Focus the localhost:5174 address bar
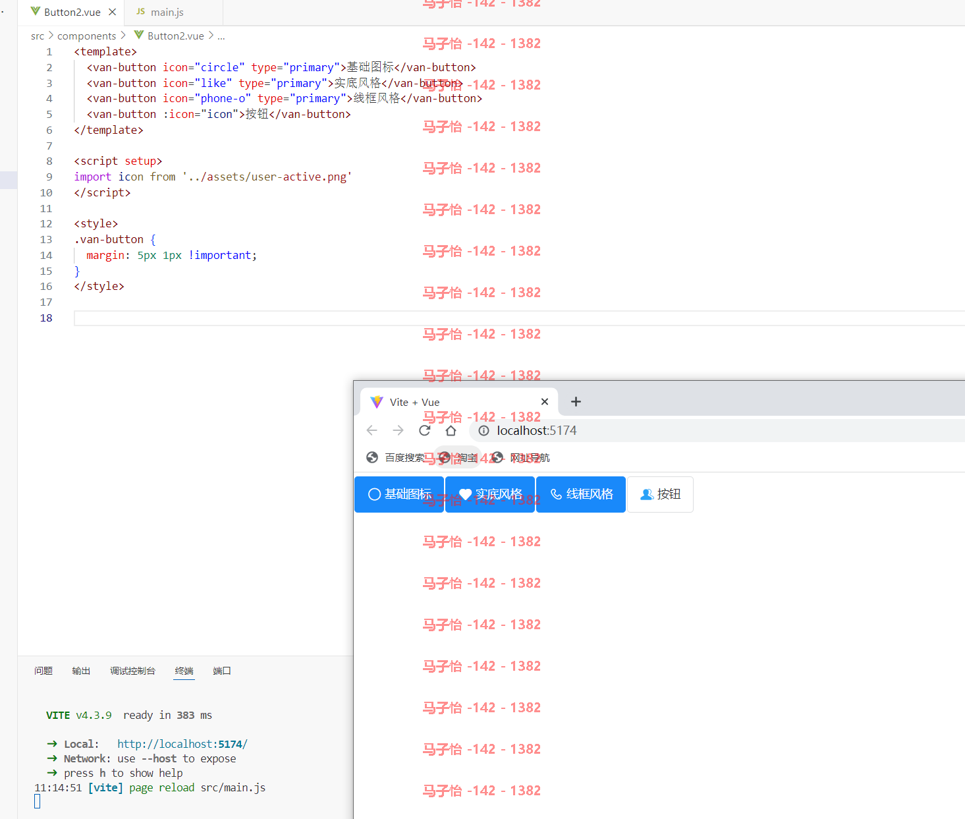Viewport: 965px width, 819px height. pyautogui.click(x=718, y=430)
